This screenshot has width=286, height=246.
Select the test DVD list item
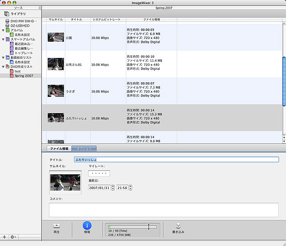tap(18, 71)
